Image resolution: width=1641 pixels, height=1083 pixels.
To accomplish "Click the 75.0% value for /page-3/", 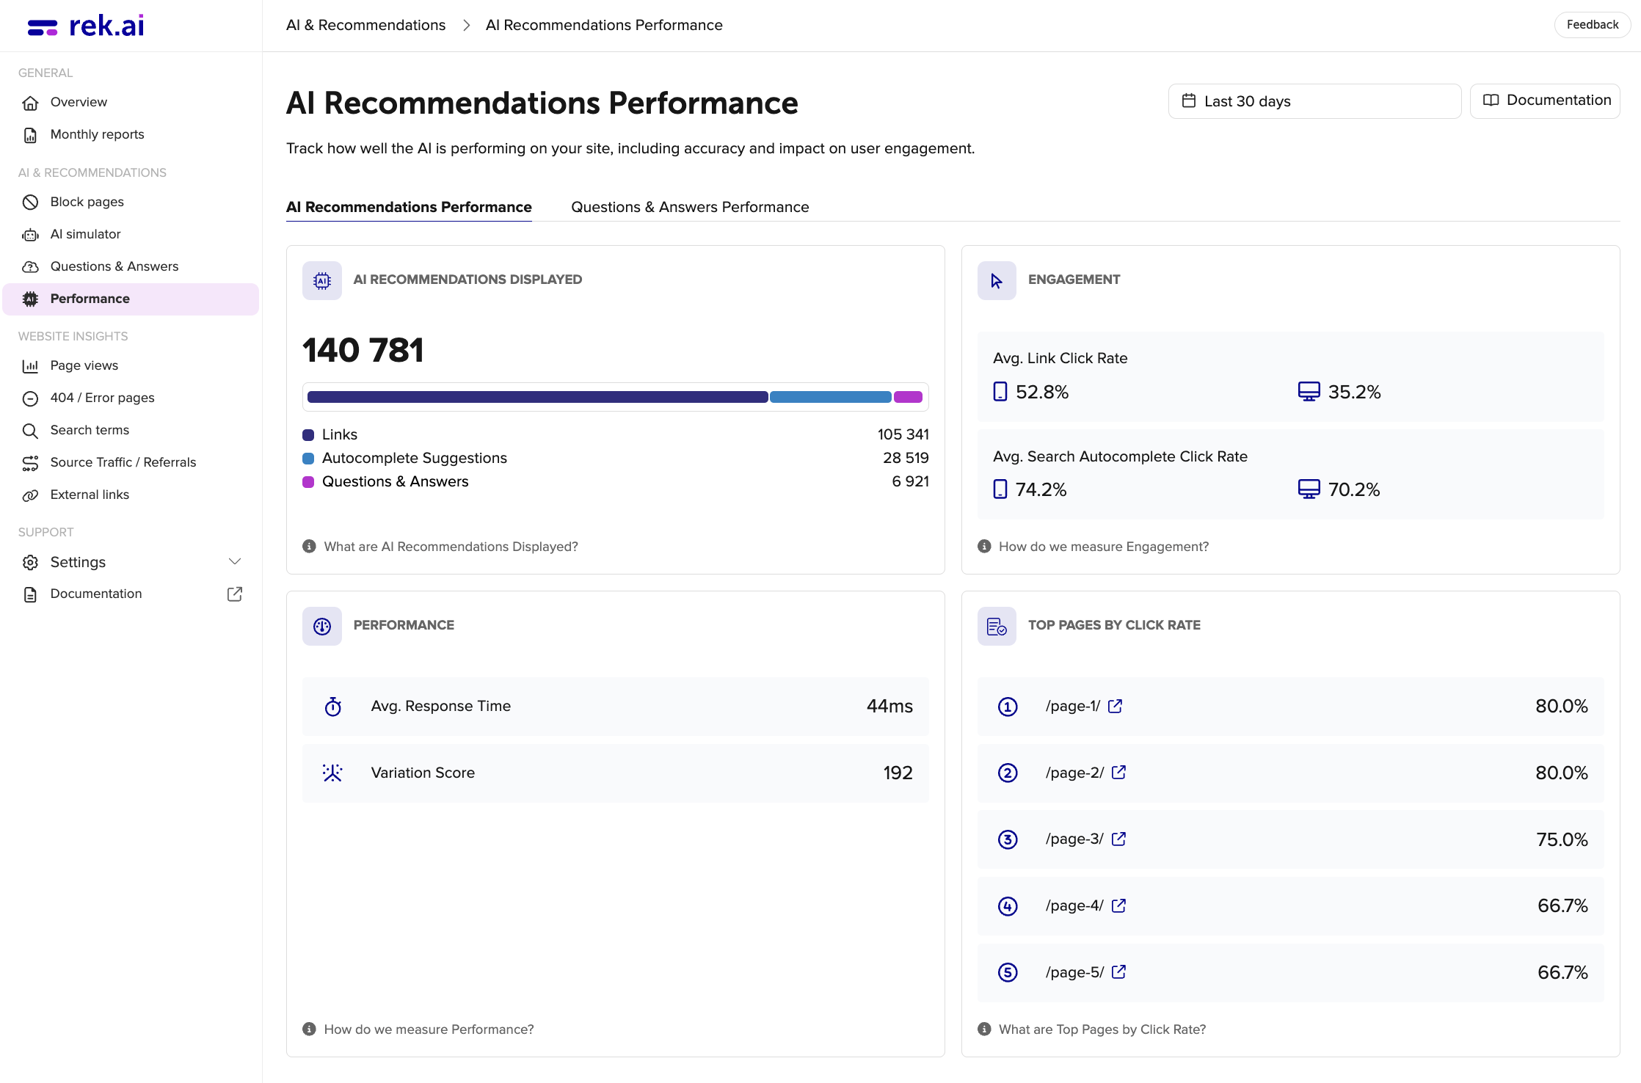I will coord(1562,839).
